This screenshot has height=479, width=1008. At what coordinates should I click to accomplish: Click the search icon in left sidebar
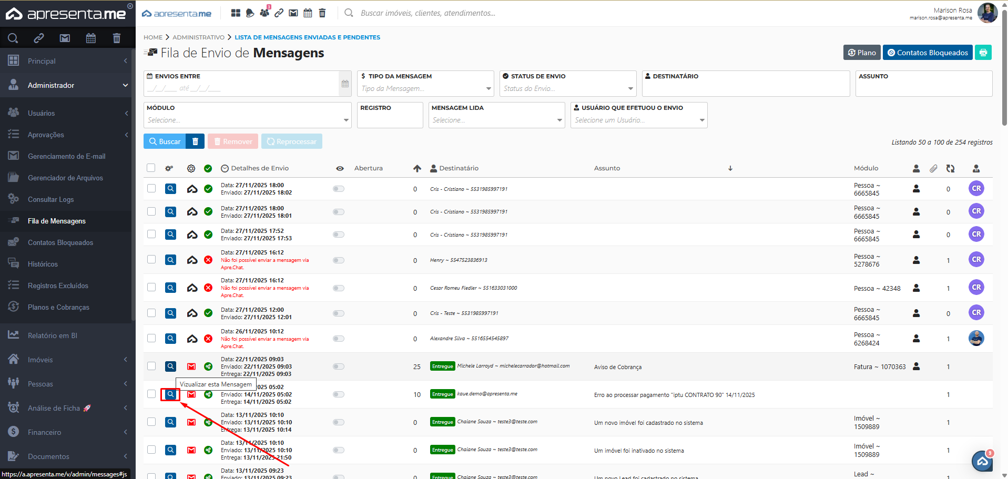(13, 38)
